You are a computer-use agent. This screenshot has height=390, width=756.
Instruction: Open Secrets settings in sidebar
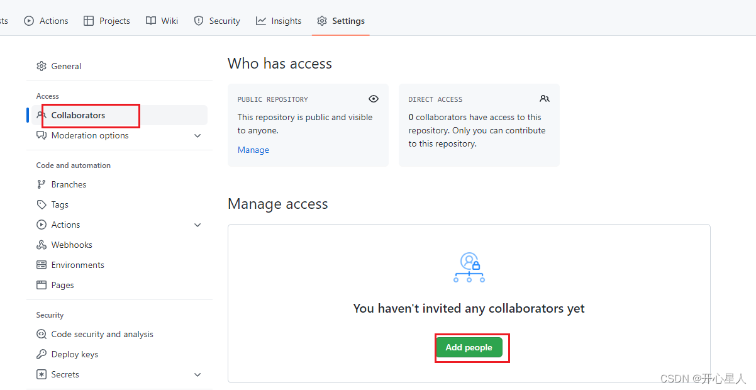(x=120, y=374)
